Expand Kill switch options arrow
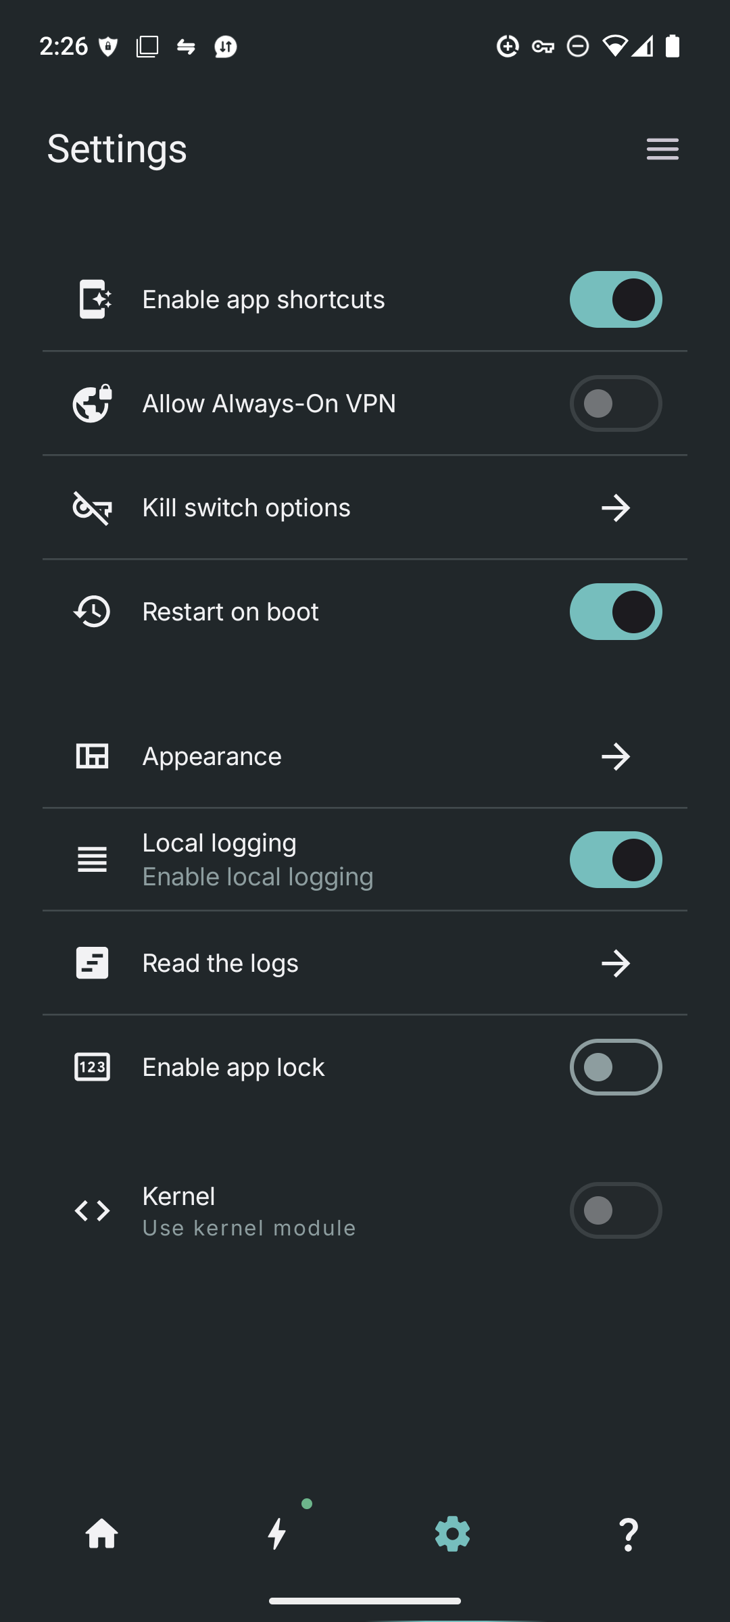Viewport: 730px width, 1622px height. 615,508
